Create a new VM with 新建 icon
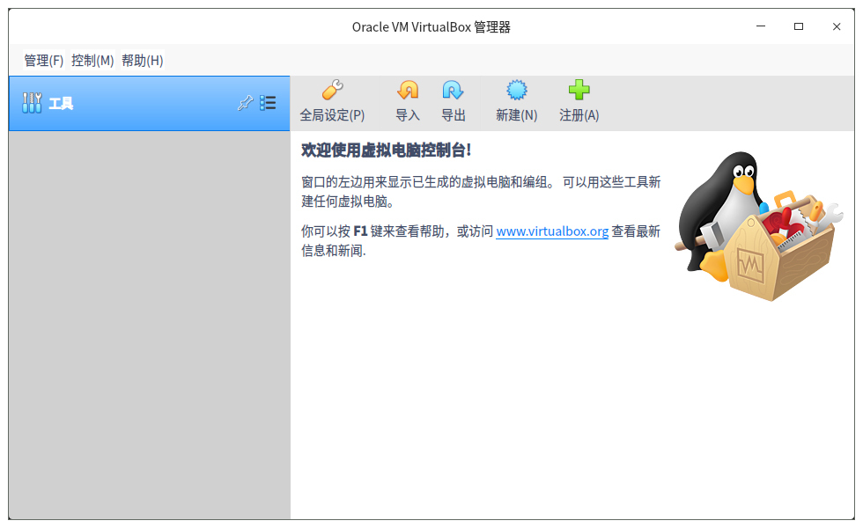 point(516,91)
